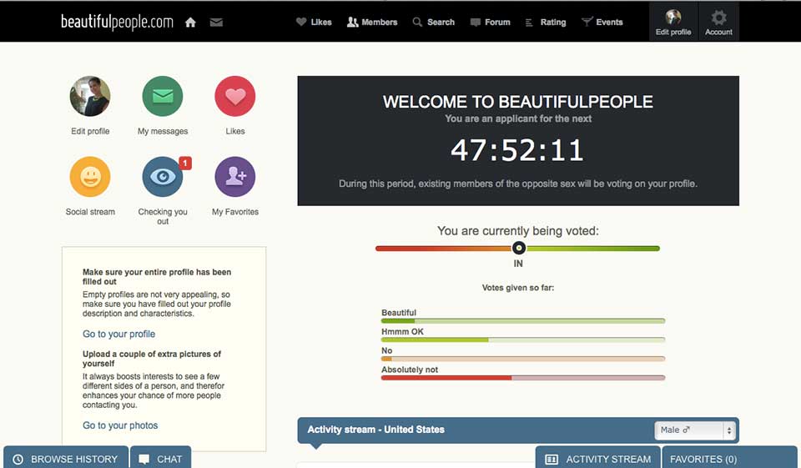Expand the Browse History panel

(66, 459)
